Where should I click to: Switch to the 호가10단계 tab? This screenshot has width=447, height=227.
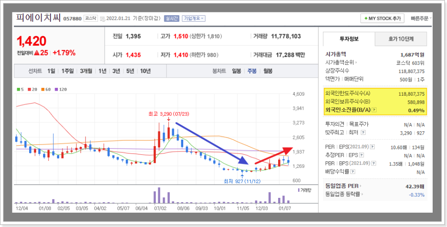tap(401, 39)
